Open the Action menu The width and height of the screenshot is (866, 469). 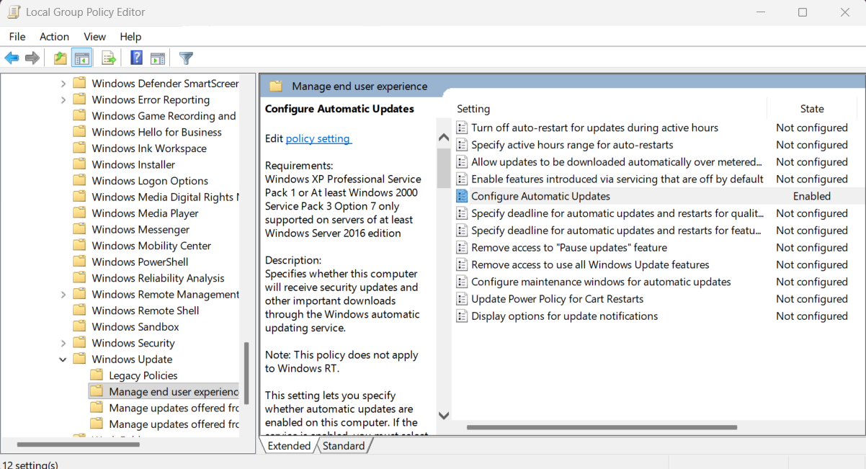pos(54,37)
